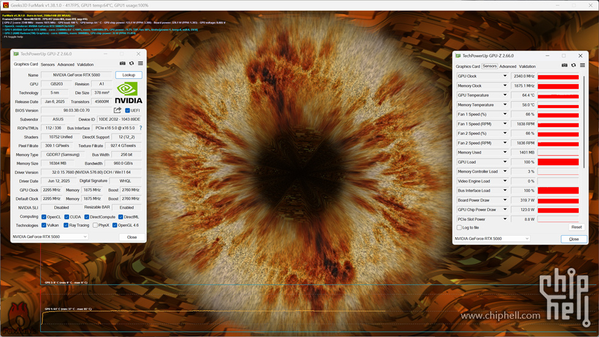Click the Bus Interface question mark icon
The width and height of the screenshot is (599, 337).
click(x=141, y=128)
